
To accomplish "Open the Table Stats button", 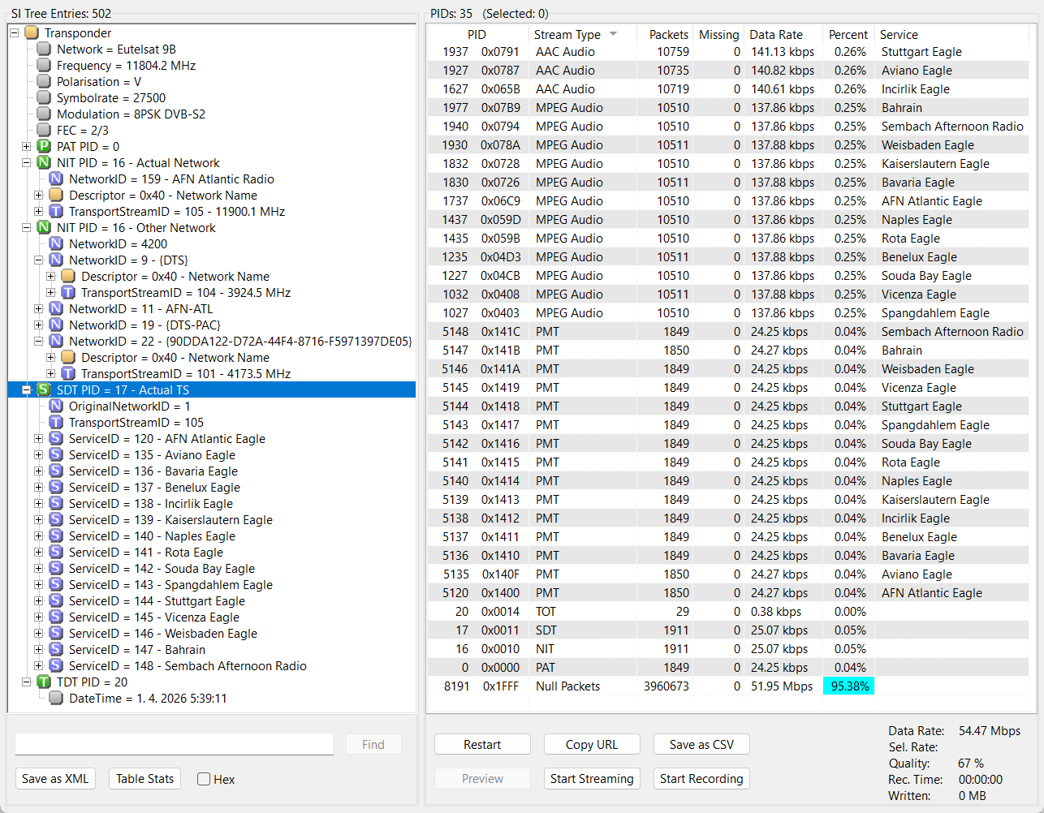I will [x=145, y=779].
